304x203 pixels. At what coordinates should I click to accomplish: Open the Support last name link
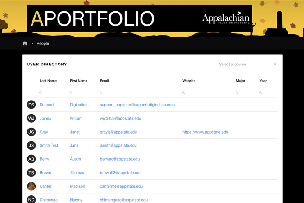[46, 105]
